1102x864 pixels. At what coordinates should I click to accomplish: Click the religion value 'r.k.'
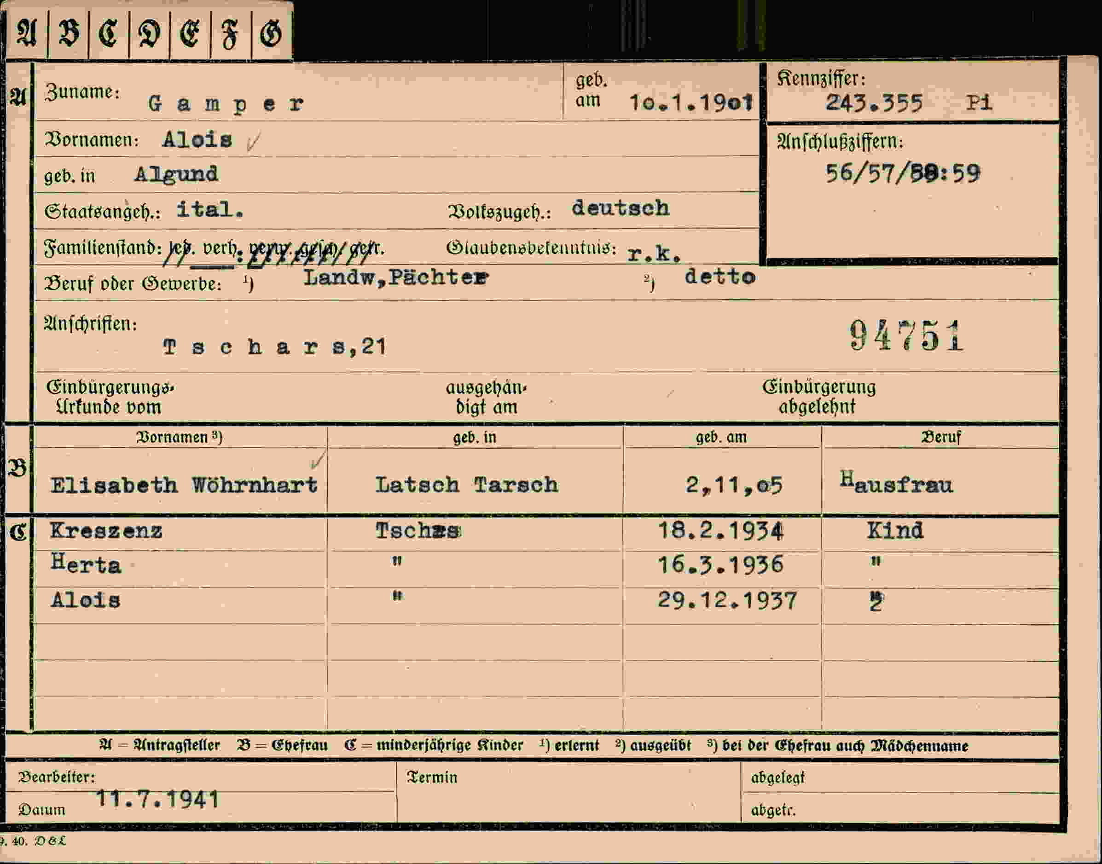point(654,254)
